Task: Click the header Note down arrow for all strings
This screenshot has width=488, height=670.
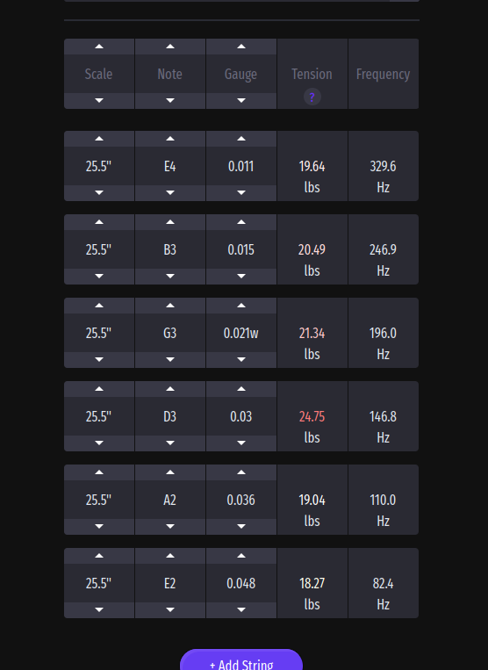Action: 170,101
